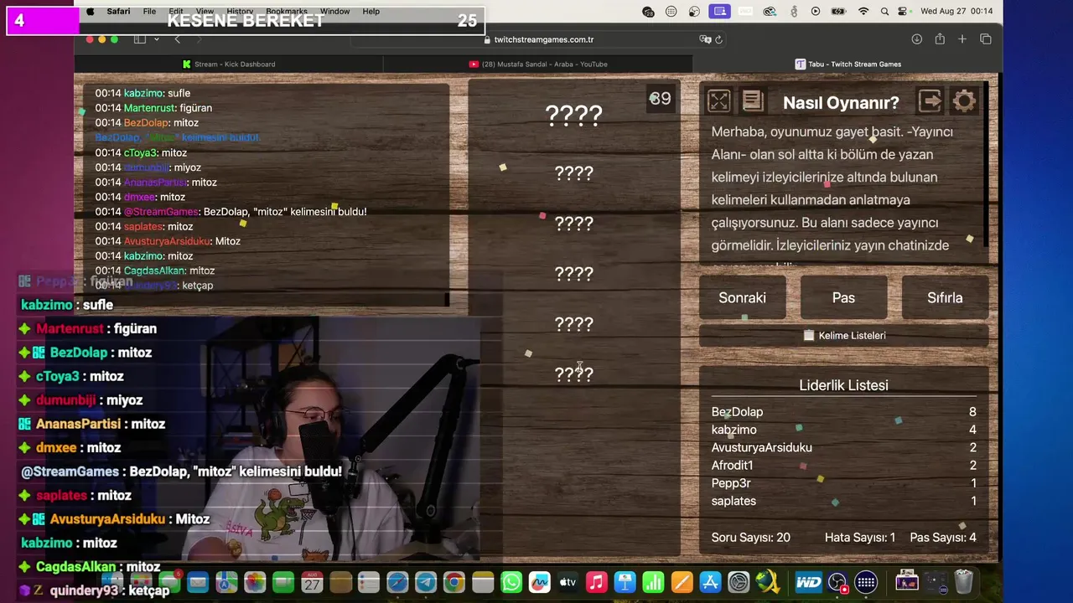Screen dimensions: 1073x603
Task: Click Afrodit1 in the leaderboard
Action: tap(732, 465)
